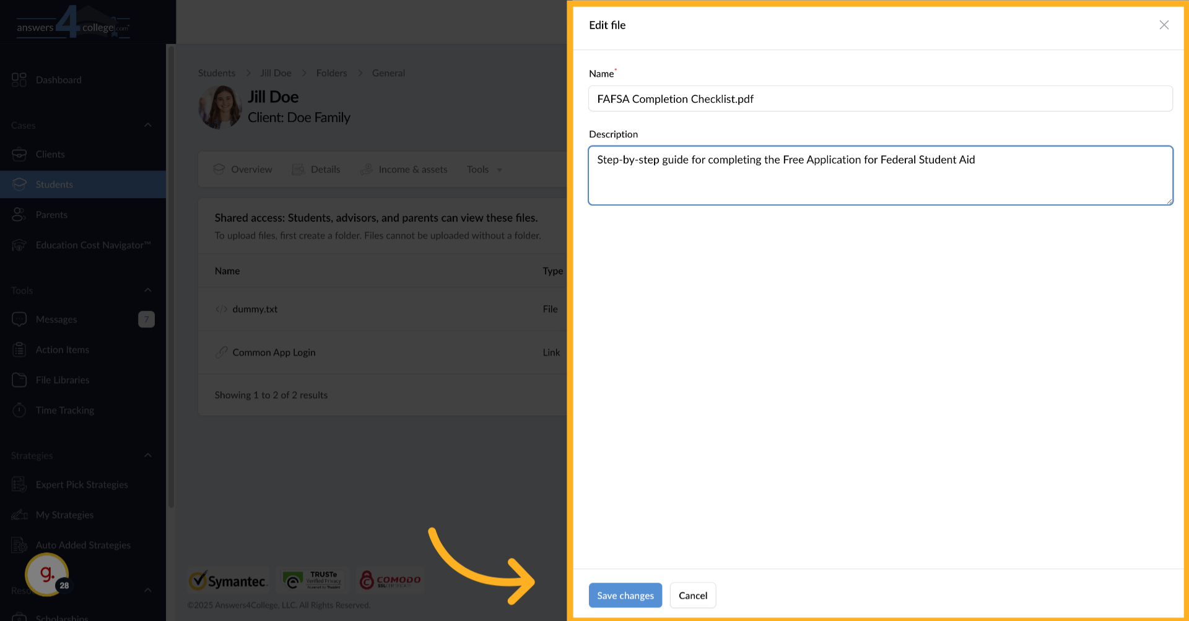The width and height of the screenshot is (1189, 621).
Task: Click the Time Tracking stopwatch icon
Action: coord(19,410)
